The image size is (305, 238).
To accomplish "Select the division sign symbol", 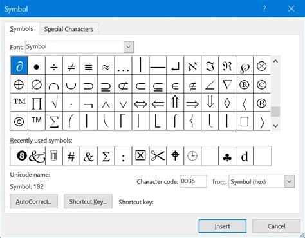I will pos(54,66).
